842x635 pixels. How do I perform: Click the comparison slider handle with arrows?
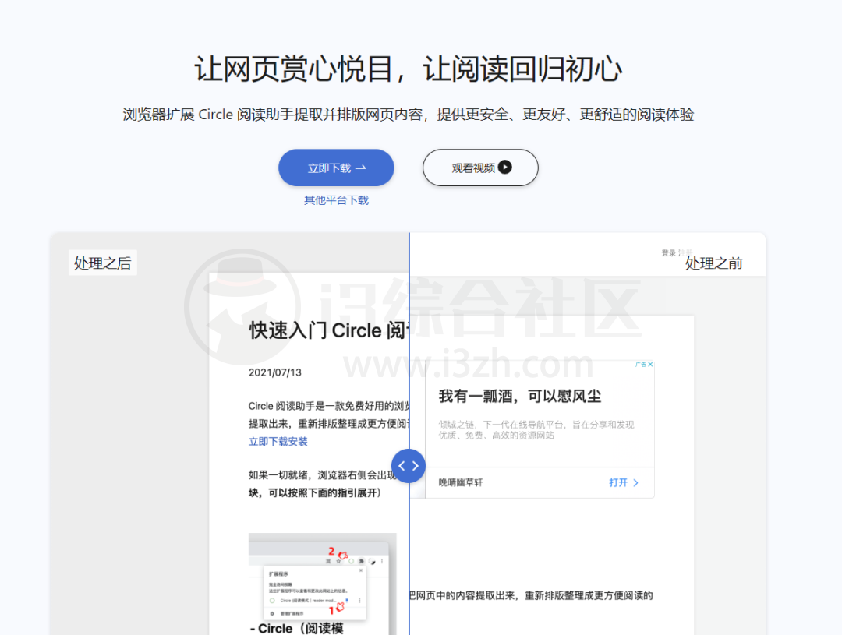(x=409, y=466)
